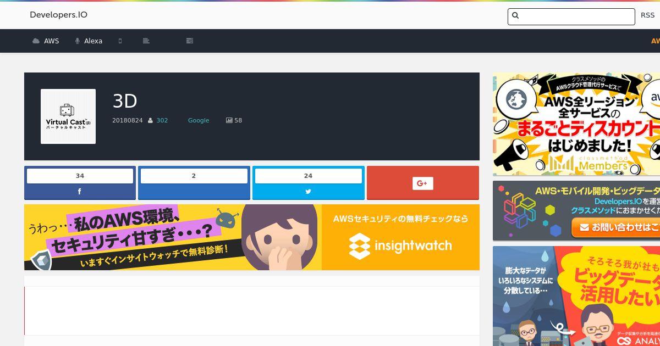Open the RSS feed link
Screen dimensions: 660x346
tap(647, 15)
